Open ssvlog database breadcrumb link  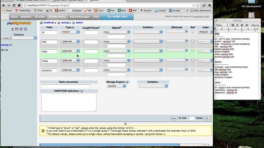click(65, 23)
